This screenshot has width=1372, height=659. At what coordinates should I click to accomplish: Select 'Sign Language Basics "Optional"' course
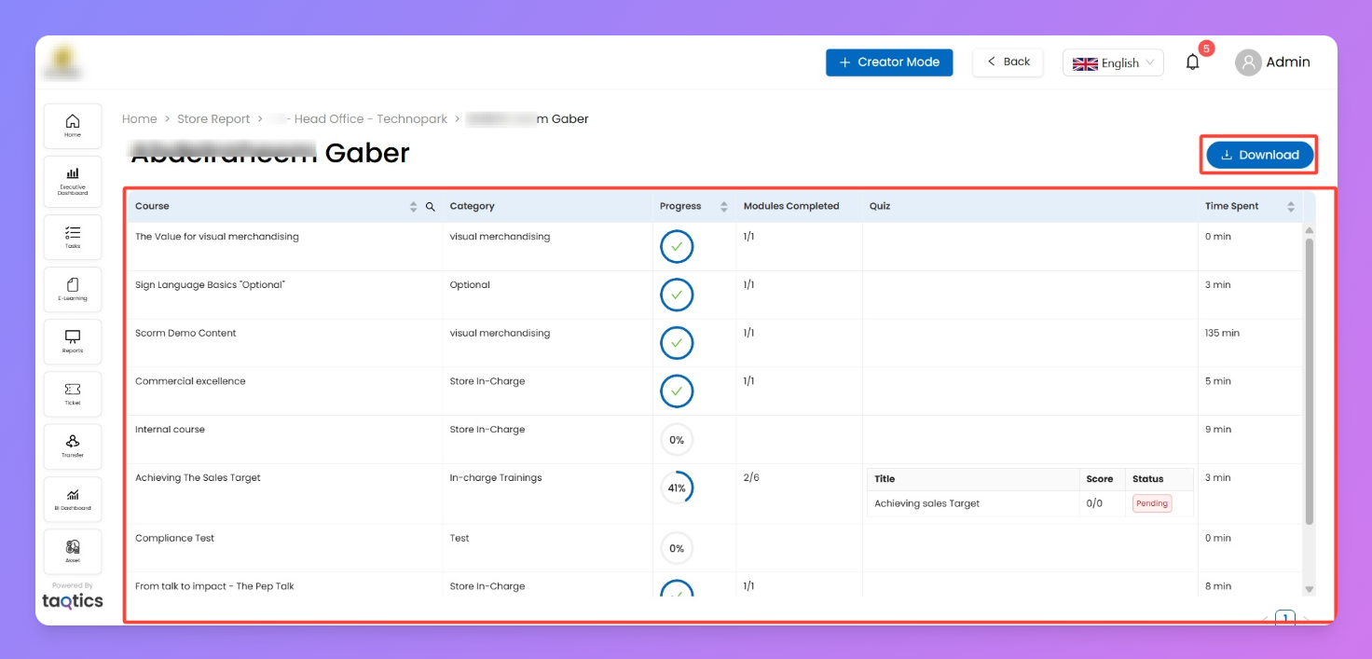pos(210,285)
